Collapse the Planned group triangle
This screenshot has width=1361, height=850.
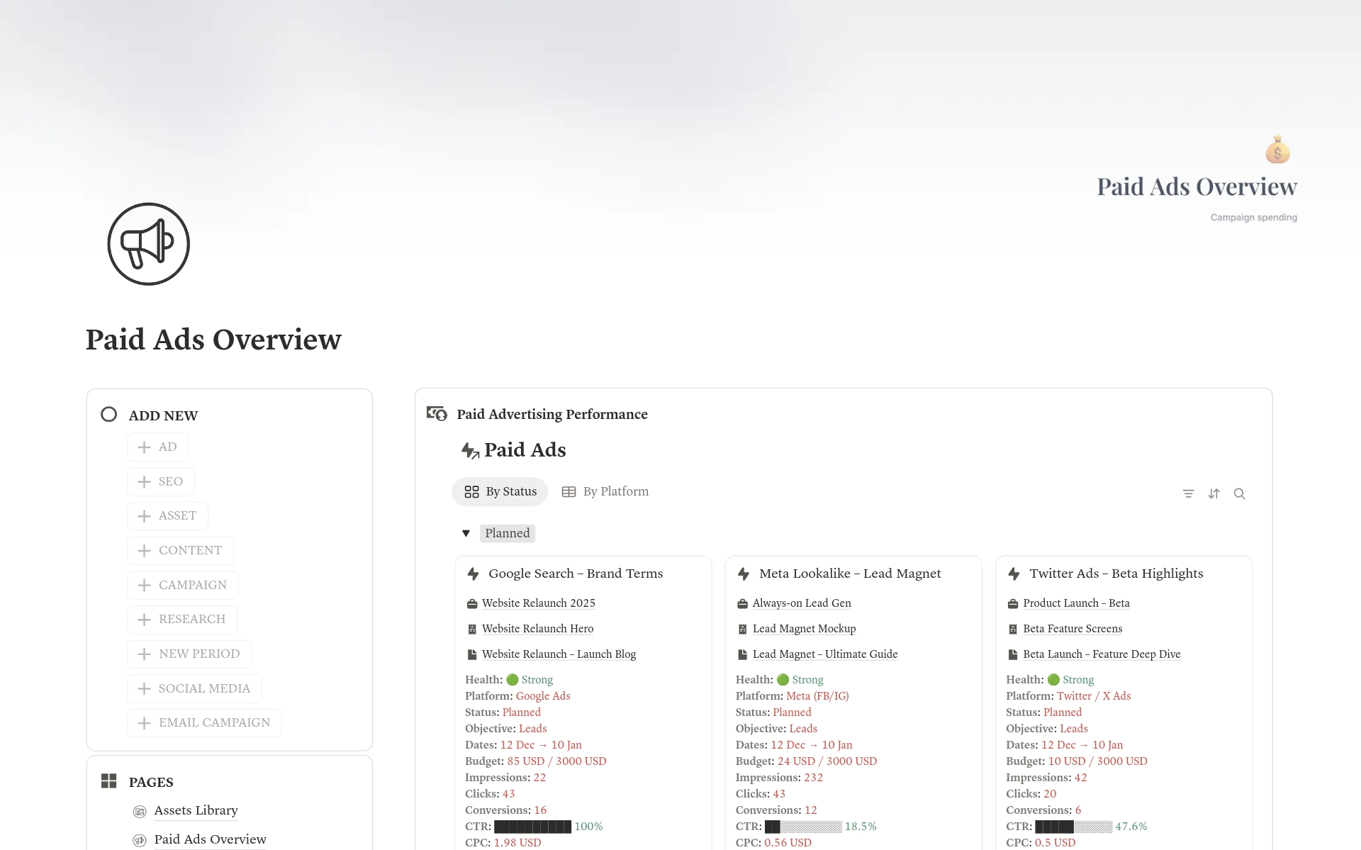466,533
